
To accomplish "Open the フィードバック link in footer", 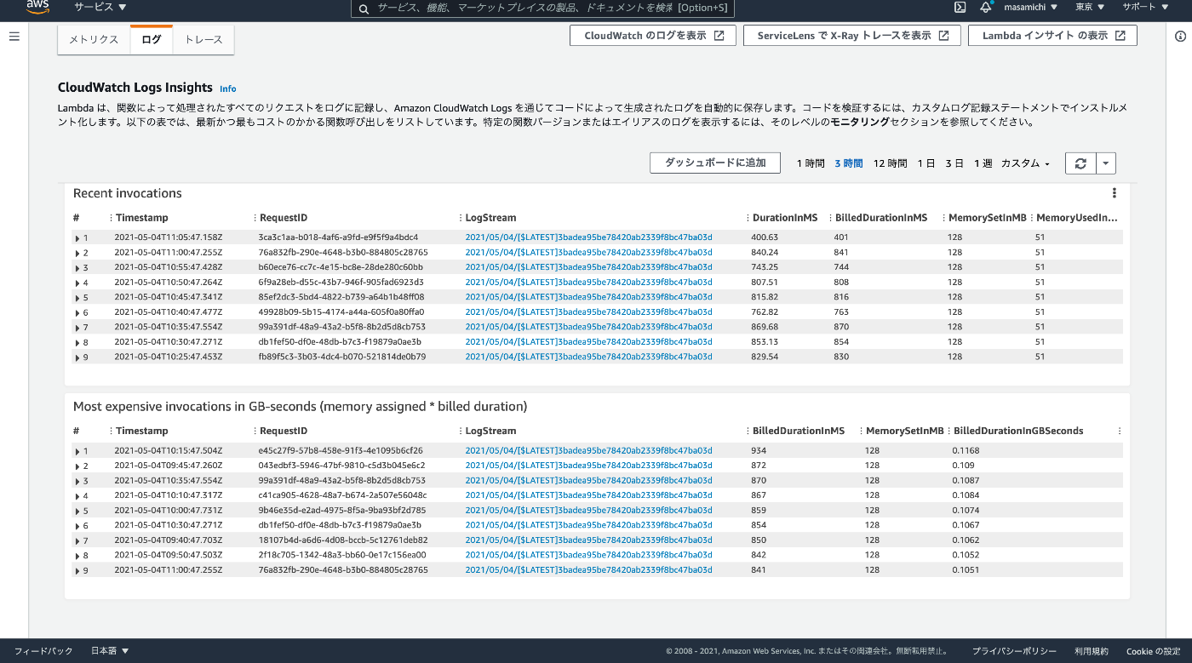I will click(x=43, y=651).
